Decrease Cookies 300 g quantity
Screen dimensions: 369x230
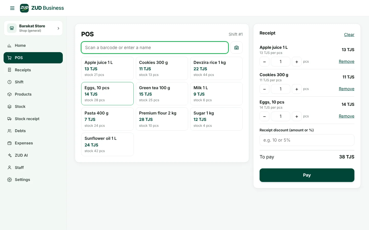[264, 89]
